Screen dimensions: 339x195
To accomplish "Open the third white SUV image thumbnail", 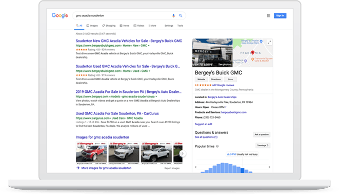I will (156, 153).
